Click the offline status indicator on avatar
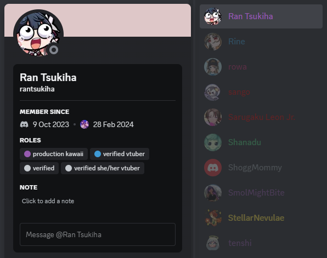 pos(54,50)
